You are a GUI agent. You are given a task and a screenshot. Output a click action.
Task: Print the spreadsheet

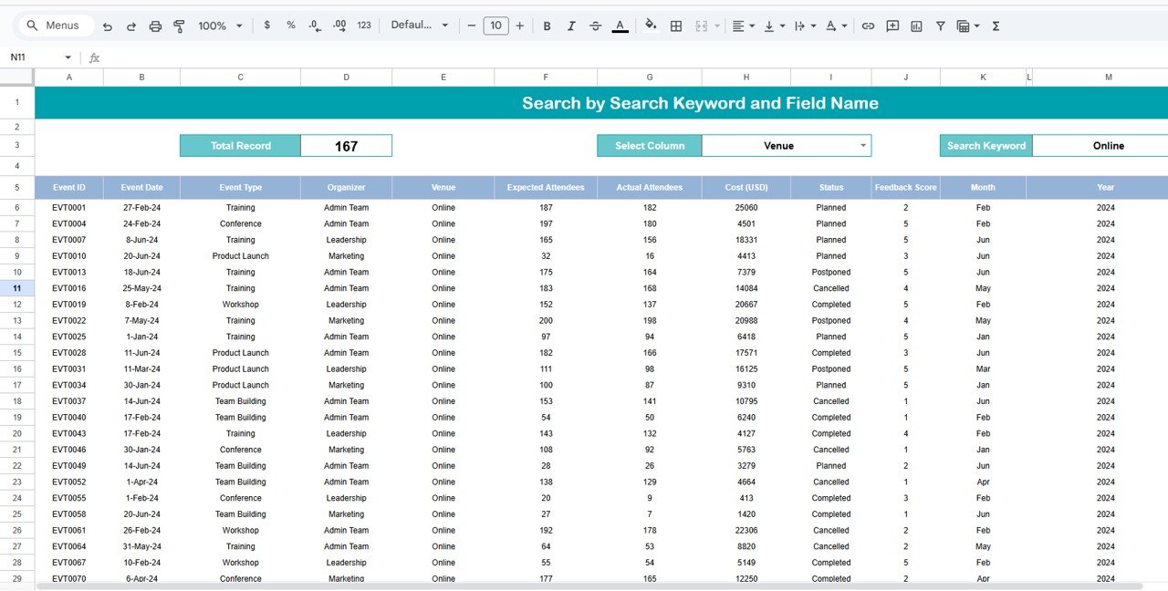coord(155,26)
